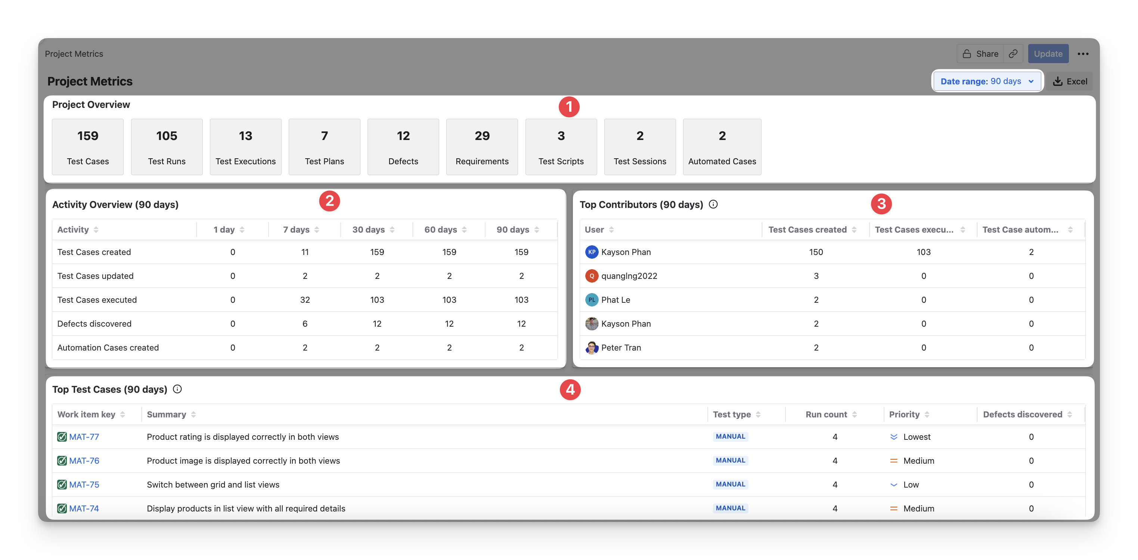Image resolution: width=1138 pixels, height=560 pixels.
Task: Click Kayson Phan's KP avatar
Action: (592, 252)
